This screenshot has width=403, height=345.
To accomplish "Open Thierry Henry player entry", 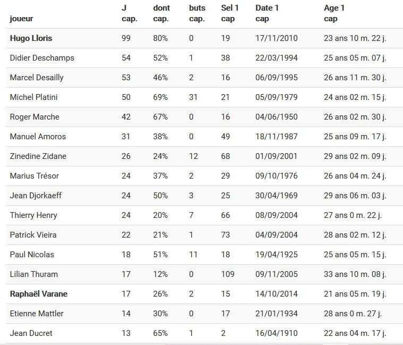I will tap(33, 215).
